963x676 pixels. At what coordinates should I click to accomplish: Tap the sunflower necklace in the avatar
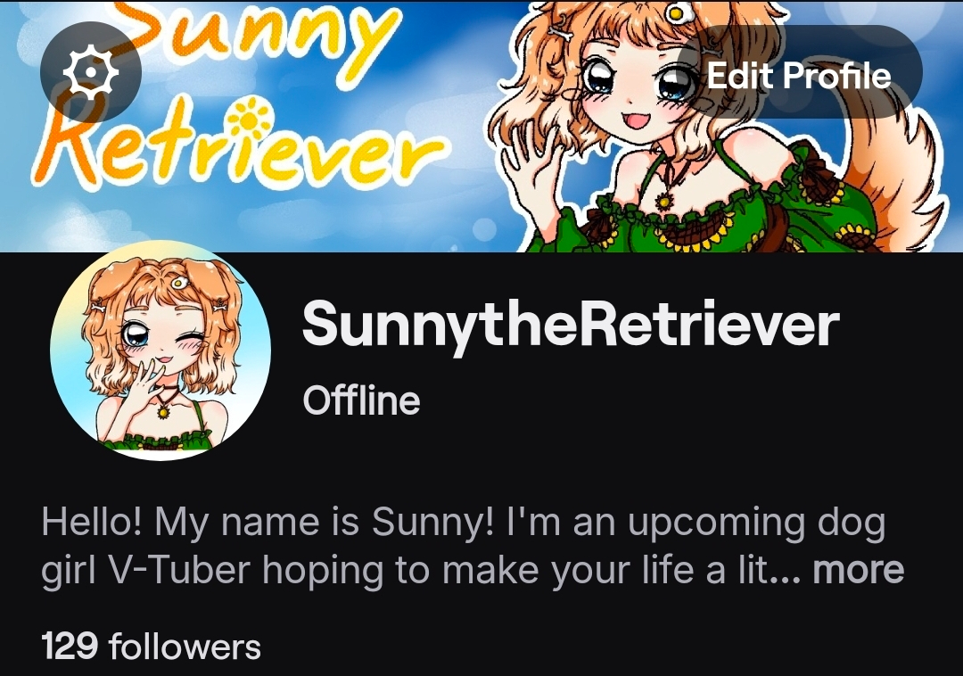[163, 411]
